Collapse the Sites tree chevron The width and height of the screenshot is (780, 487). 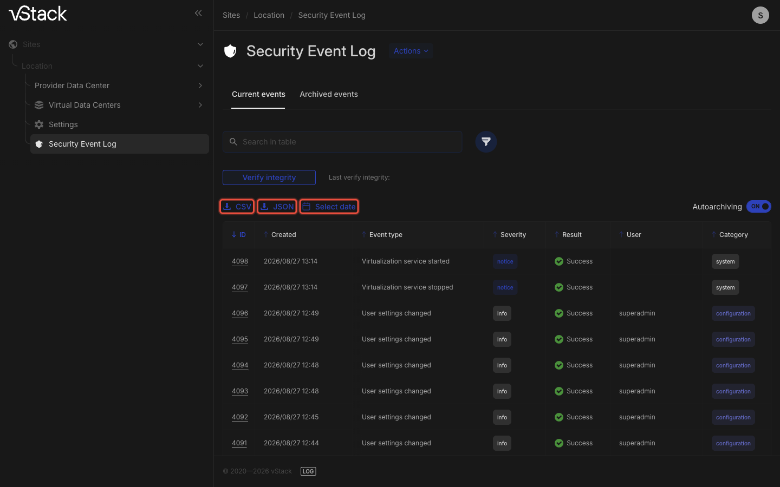click(200, 44)
